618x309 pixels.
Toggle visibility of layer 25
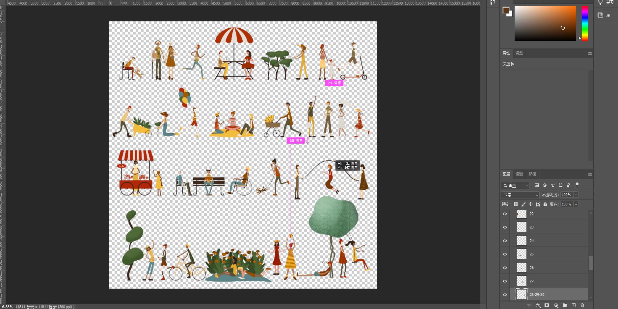point(505,254)
